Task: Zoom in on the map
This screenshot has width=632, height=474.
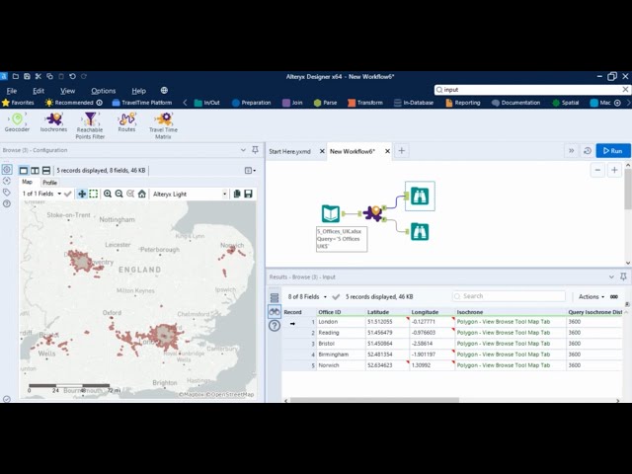Action: pos(108,194)
